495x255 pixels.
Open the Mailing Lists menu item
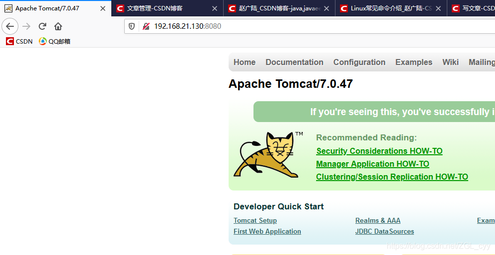(482, 63)
